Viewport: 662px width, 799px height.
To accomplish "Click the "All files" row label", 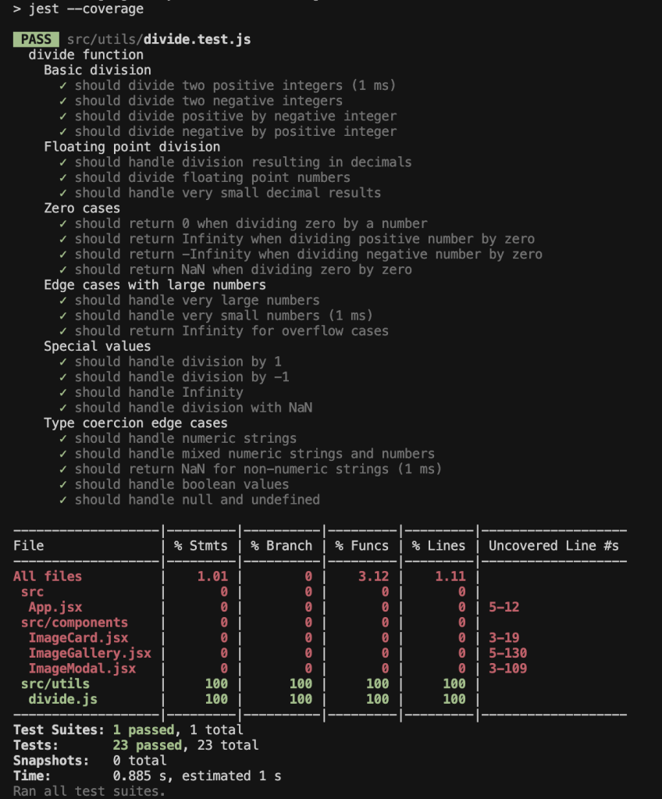I will pos(48,576).
